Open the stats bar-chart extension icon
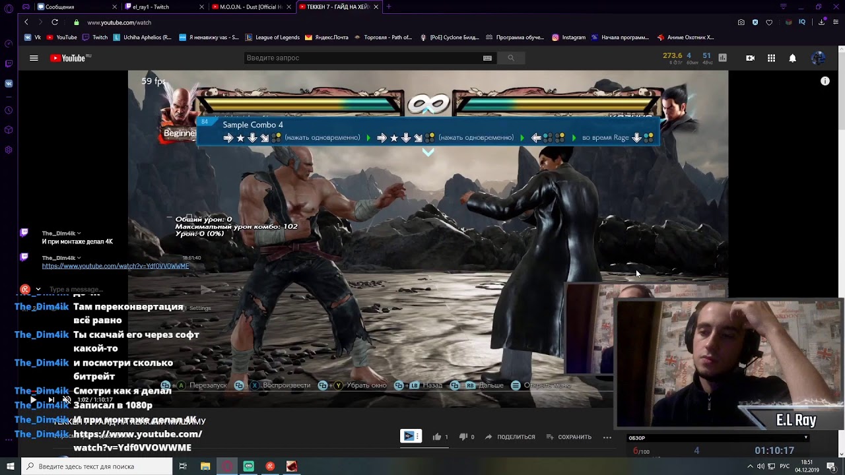 pyautogui.click(x=722, y=58)
